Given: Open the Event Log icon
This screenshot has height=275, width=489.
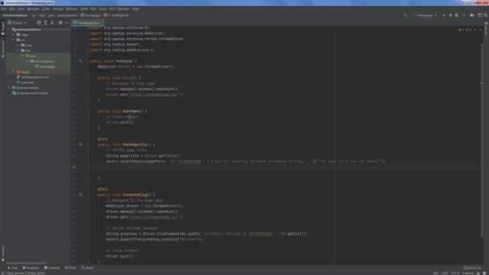Looking at the screenshot, I should point(472,268).
